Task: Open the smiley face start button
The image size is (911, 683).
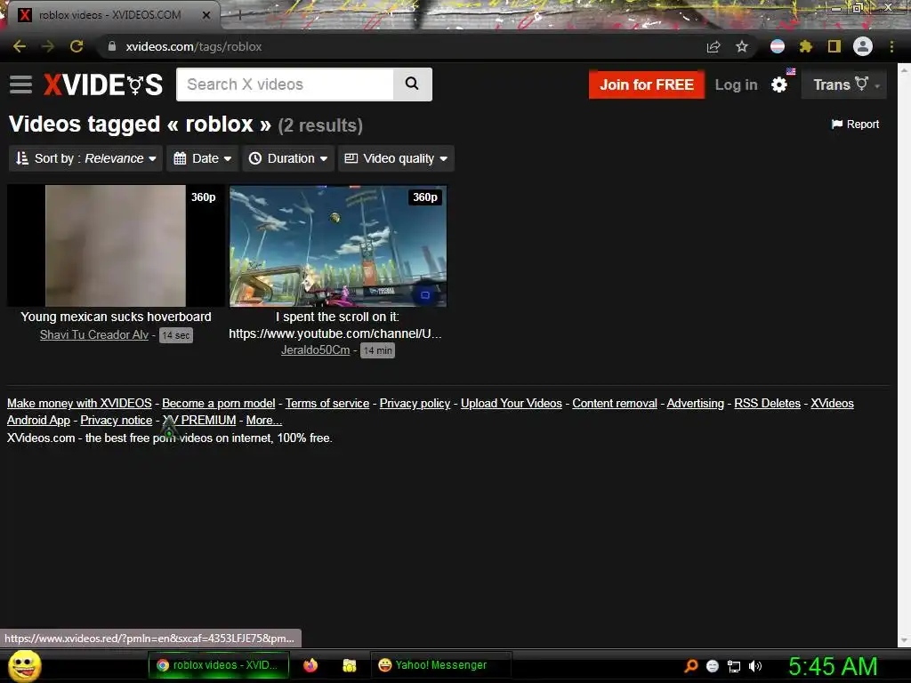Action: (25, 665)
